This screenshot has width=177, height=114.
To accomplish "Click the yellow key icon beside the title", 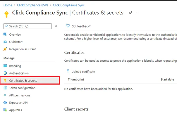I will (x=6, y=14).
